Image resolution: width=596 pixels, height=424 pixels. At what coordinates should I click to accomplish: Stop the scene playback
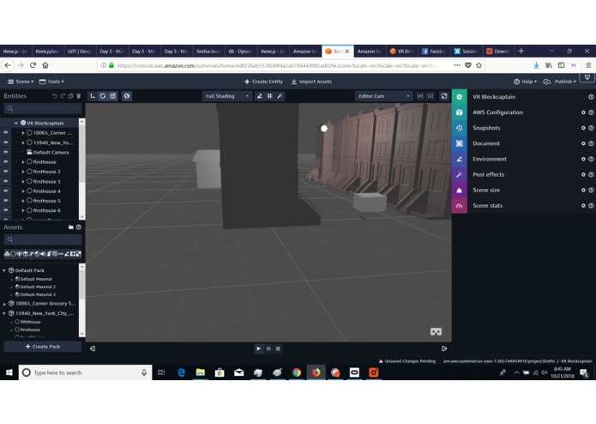278,348
